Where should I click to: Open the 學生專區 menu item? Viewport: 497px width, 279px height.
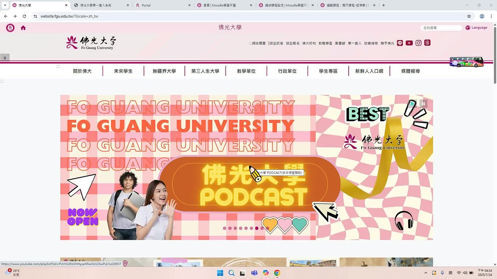[x=328, y=71]
